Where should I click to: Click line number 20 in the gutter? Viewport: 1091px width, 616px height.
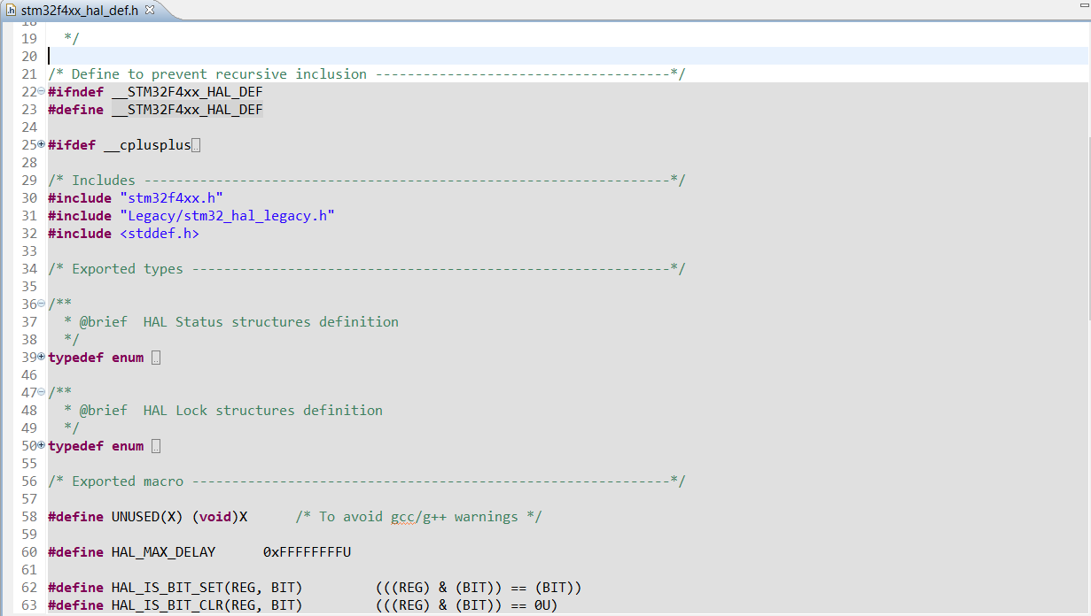[28, 57]
